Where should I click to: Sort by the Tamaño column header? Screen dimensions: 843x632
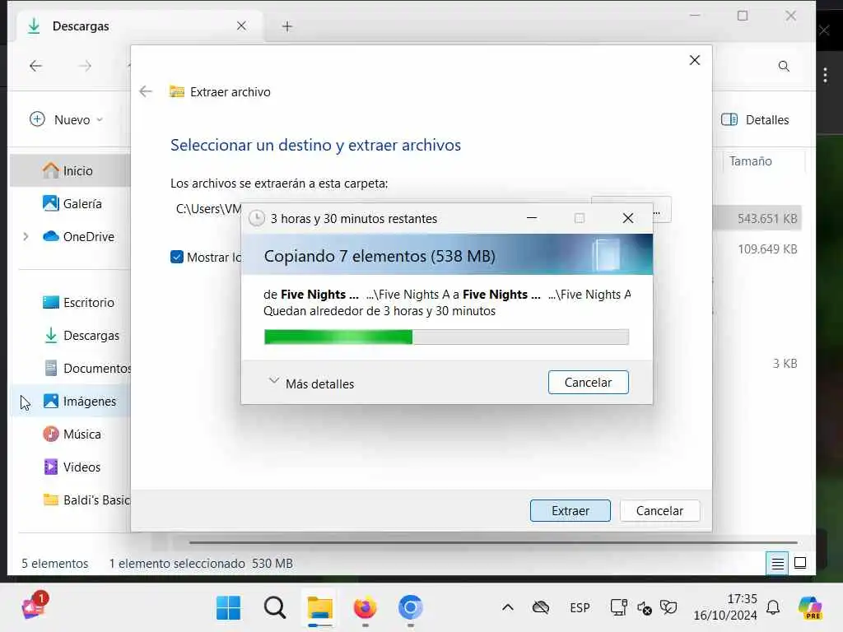pos(751,161)
